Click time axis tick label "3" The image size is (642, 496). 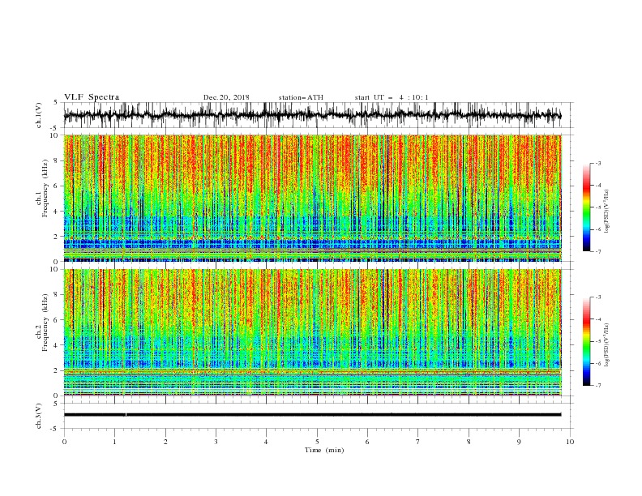[x=216, y=442]
